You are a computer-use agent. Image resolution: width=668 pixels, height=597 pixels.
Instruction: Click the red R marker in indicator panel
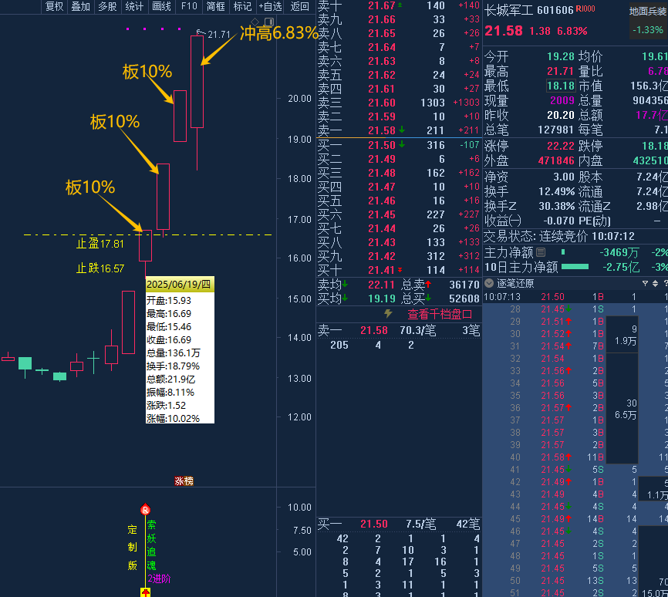tap(145, 510)
